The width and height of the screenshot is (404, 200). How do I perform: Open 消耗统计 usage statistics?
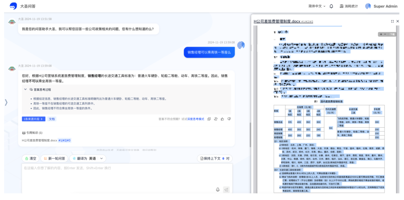[x=349, y=6]
